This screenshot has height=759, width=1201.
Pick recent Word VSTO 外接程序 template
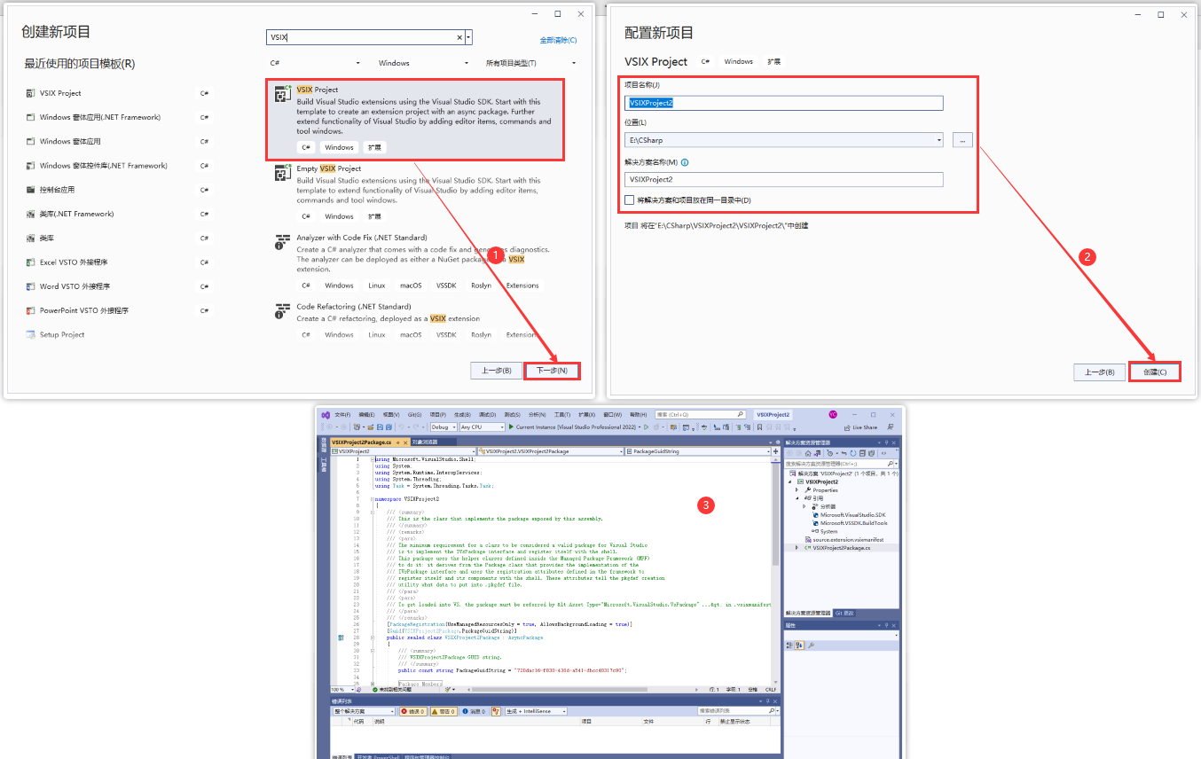120,286
